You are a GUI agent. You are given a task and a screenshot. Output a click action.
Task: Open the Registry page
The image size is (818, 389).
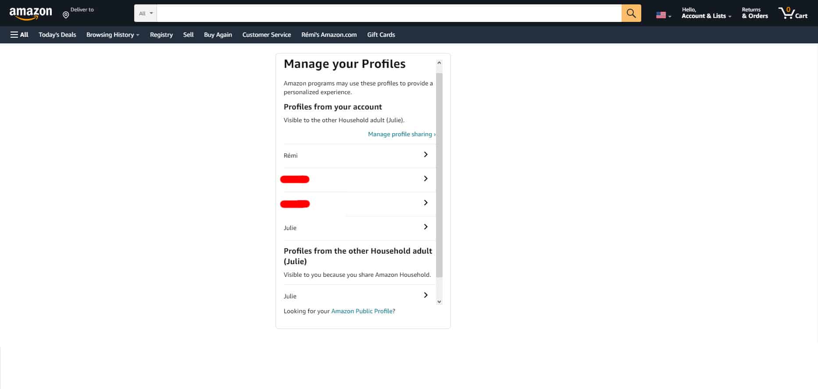click(x=161, y=35)
